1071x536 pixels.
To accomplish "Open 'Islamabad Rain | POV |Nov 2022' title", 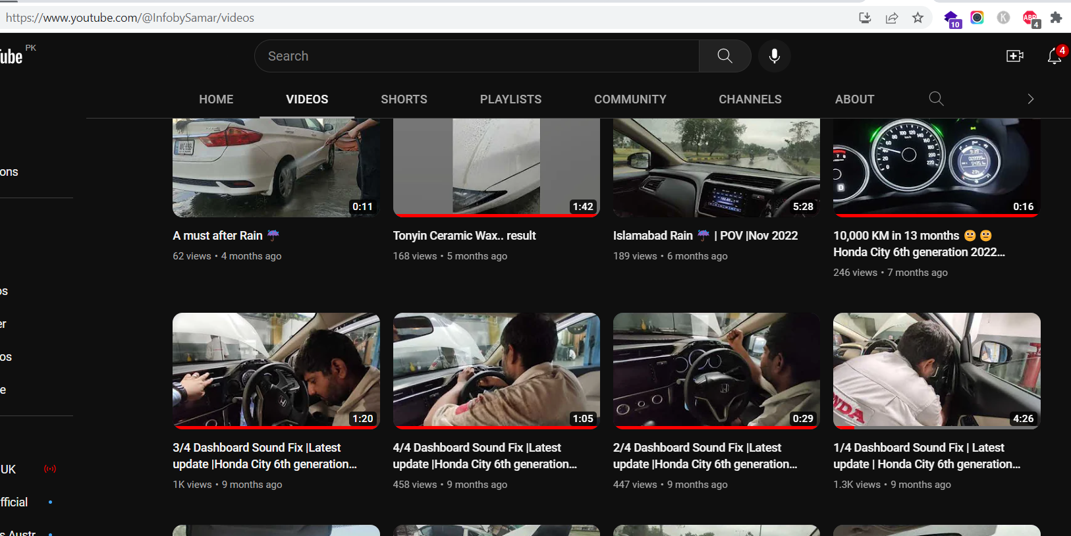I will tap(705, 236).
